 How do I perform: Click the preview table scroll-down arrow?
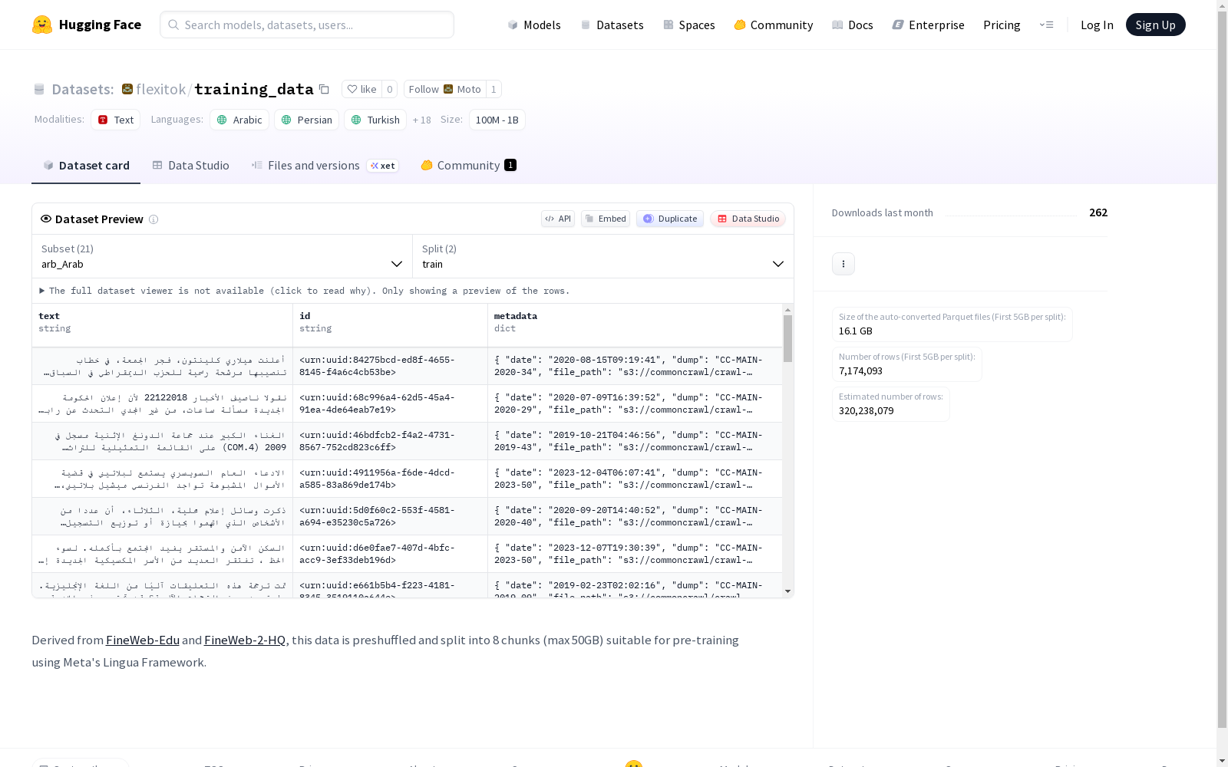click(787, 591)
